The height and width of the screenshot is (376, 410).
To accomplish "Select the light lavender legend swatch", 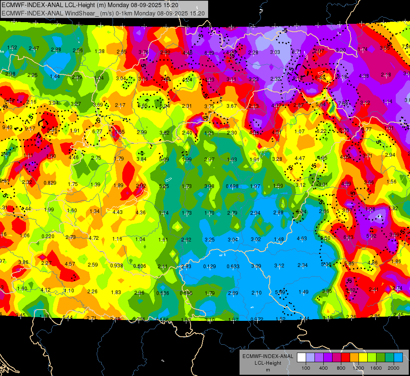I will tap(310, 357).
